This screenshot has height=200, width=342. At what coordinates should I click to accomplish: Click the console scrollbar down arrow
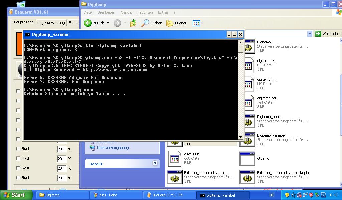tap(240, 137)
